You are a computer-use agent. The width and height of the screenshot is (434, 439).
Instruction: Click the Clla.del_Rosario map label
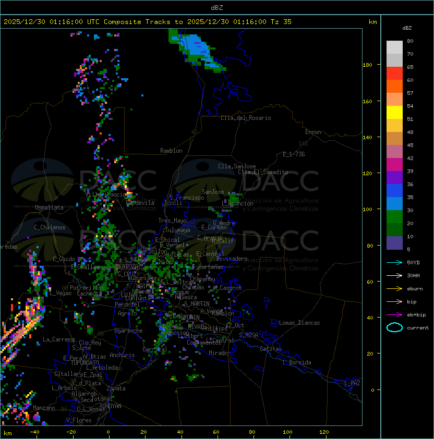pos(246,118)
